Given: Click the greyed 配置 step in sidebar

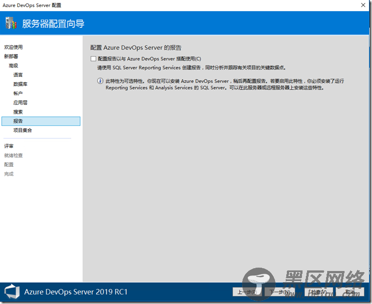Looking at the screenshot, I should tap(8, 165).
